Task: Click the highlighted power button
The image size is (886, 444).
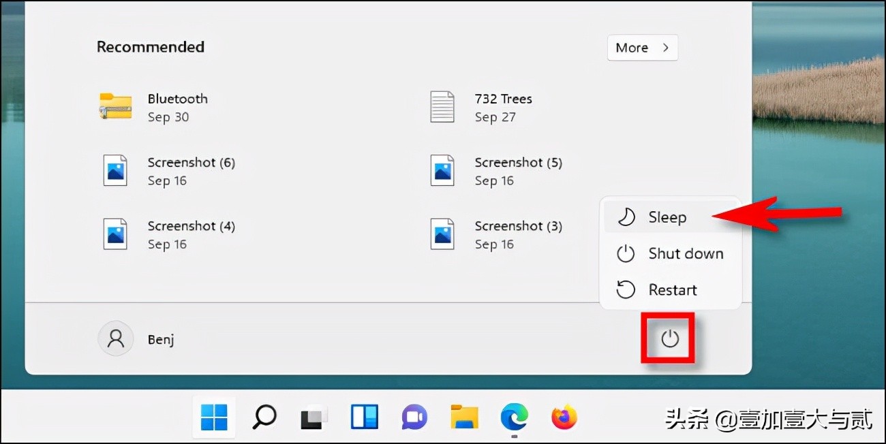Action: click(668, 338)
